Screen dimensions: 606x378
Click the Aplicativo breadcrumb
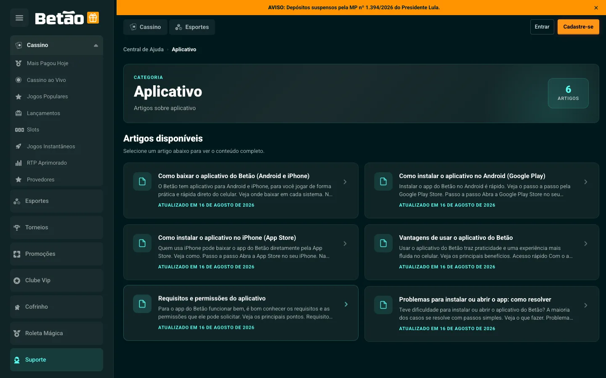[x=184, y=50]
